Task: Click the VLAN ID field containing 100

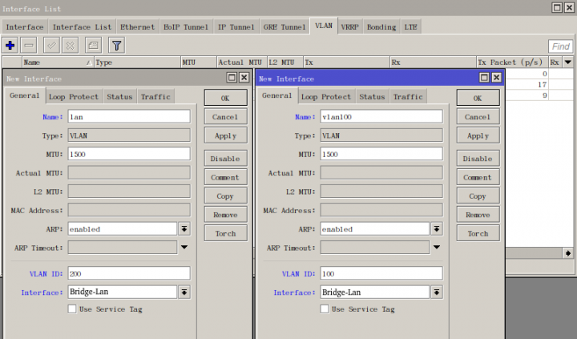Action: (x=381, y=273)
